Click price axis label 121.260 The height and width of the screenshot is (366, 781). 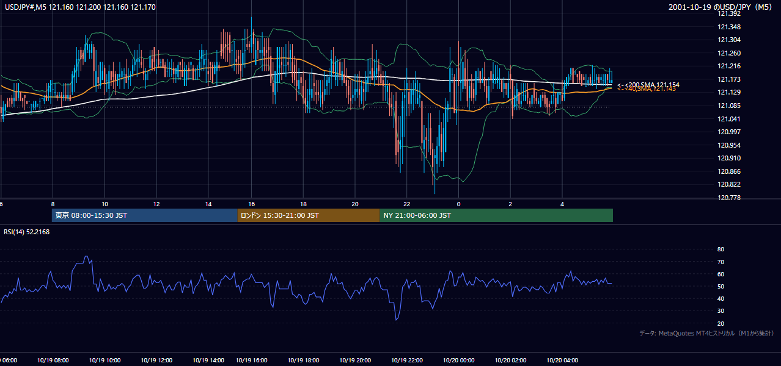tap(729, 53)
